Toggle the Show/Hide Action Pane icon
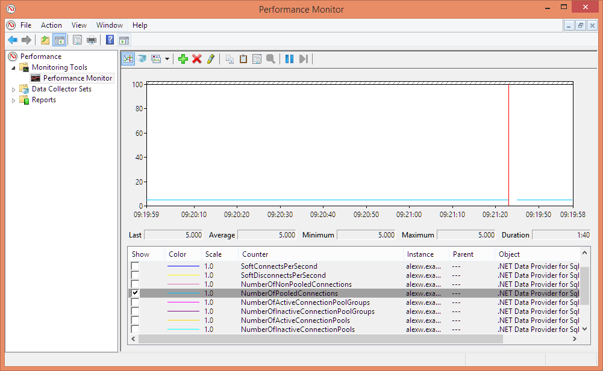Screen dimensions: 603x371 [x=124, y=40]
